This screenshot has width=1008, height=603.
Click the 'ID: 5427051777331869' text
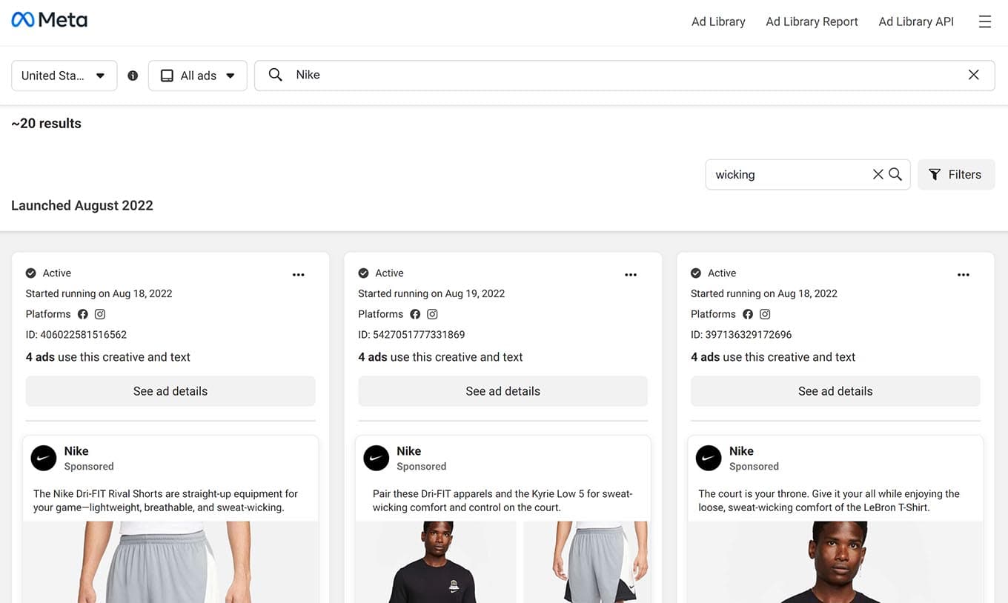coord(411,335)
